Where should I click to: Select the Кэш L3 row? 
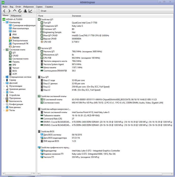(105, 90)
